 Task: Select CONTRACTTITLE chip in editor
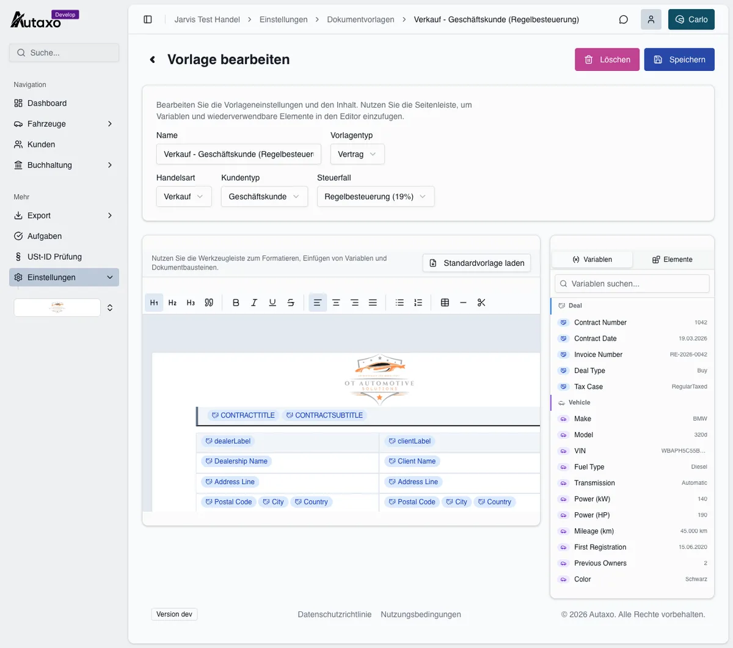[243, 415]
